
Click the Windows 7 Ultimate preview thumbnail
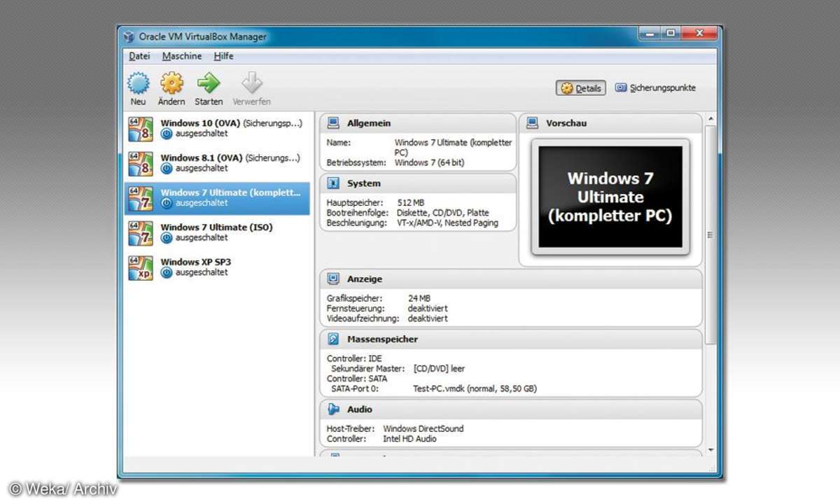(610, 197)
